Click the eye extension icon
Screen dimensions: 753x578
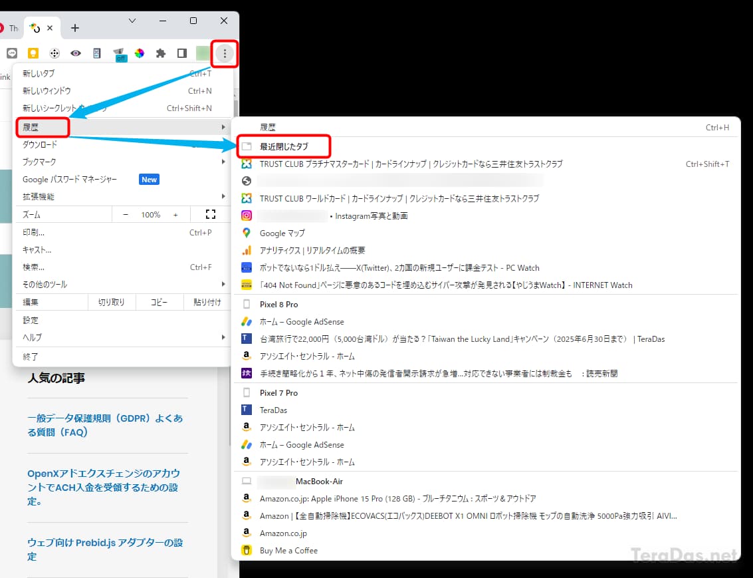pos(75,53)
